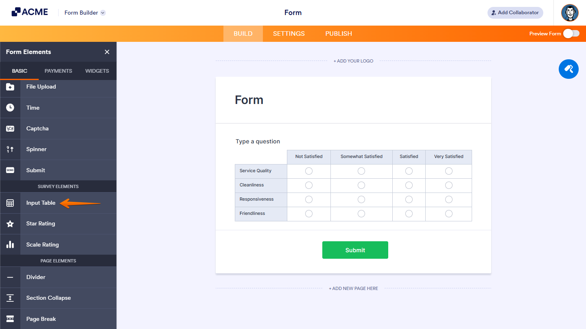Open the Form Builder dropdown
This screenshot has width=586, height=329.
pyautogui.click(x=84, y=13)
